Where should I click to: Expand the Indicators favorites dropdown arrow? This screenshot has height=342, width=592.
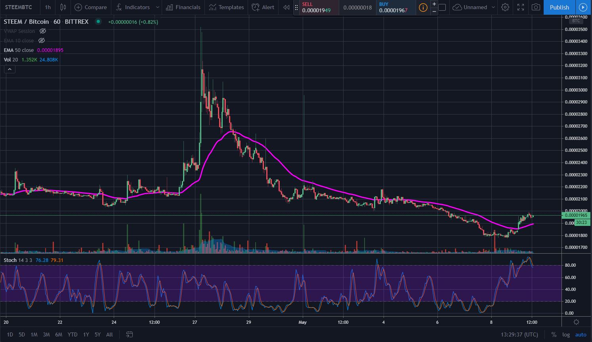(x=158, y=7)
